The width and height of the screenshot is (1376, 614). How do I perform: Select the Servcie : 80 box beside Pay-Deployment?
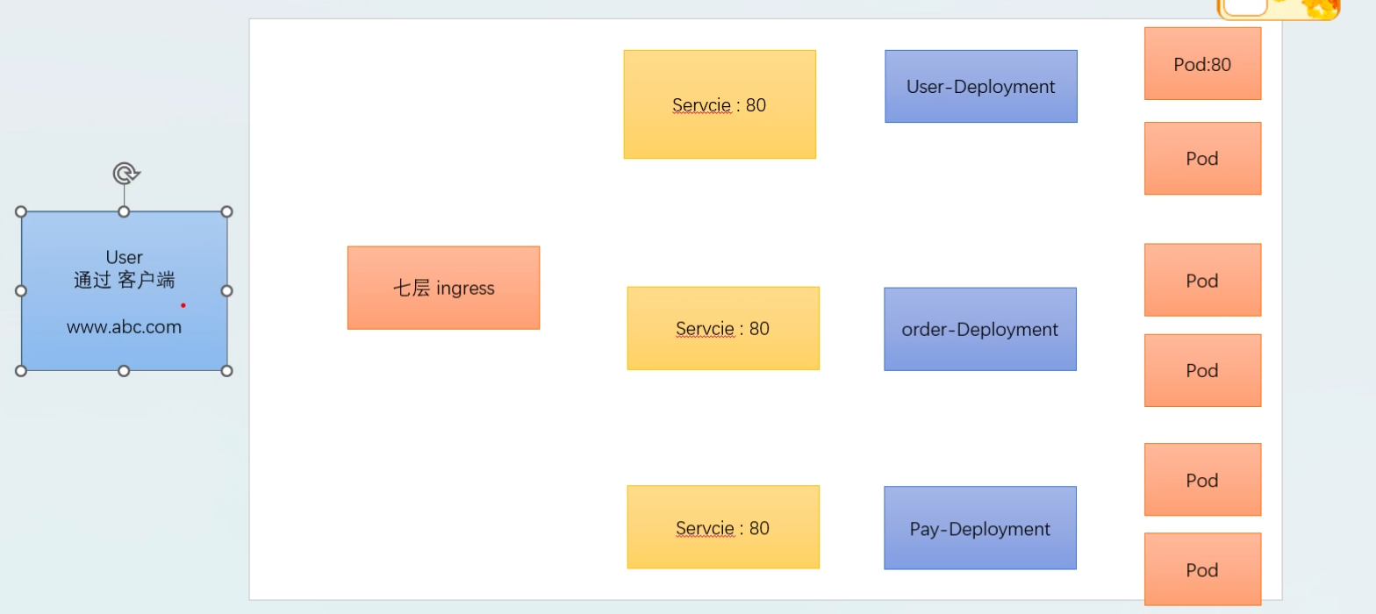[722, 527]
